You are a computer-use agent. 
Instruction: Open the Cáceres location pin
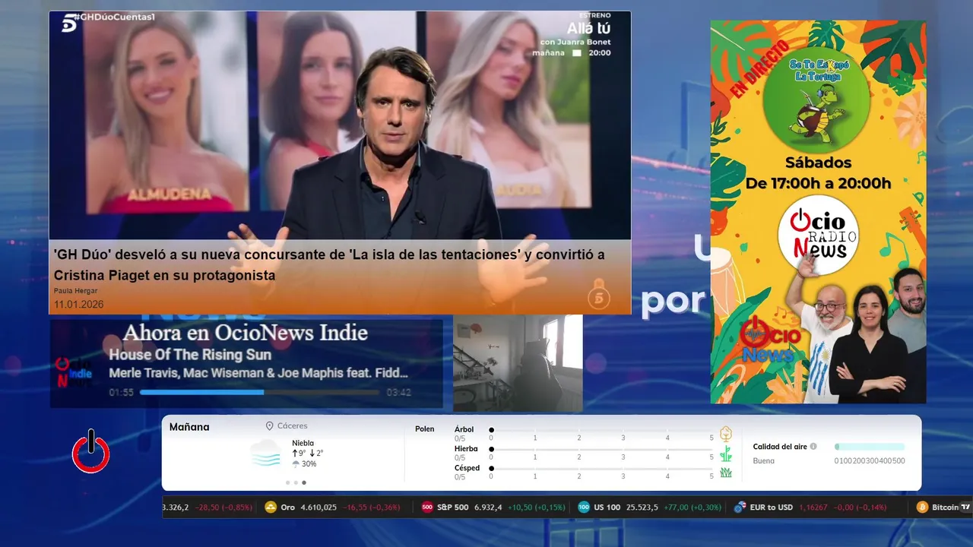tap(269, 426)
